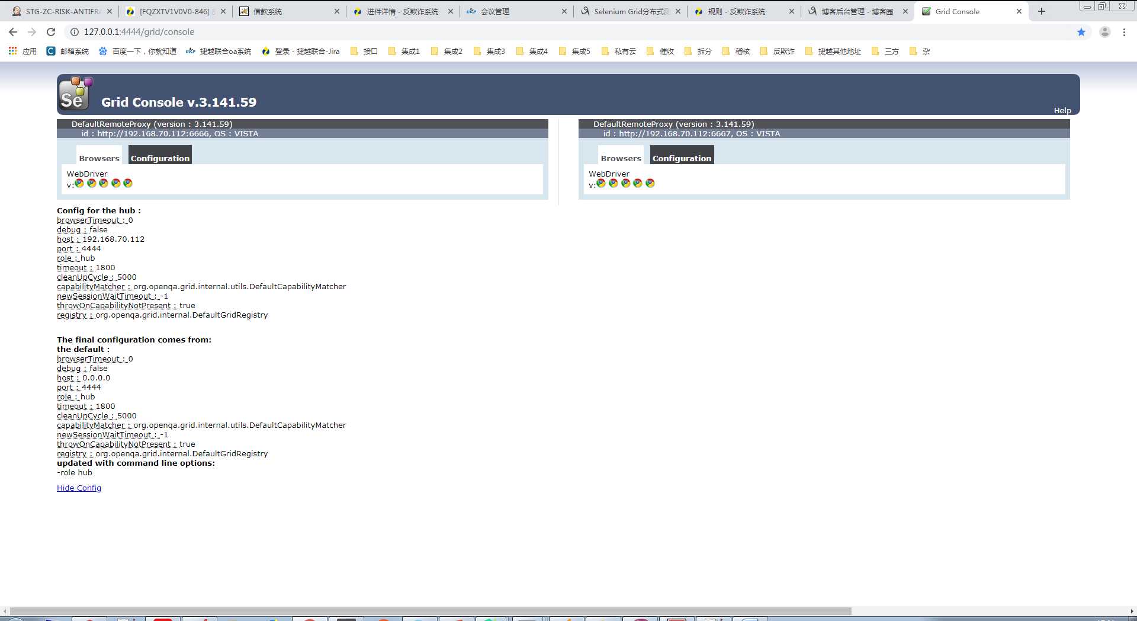Viewport: 1137px width, 621px height.
Task: Click the horizontal scrollbar at page bottom
Action: tap(431, 611)
